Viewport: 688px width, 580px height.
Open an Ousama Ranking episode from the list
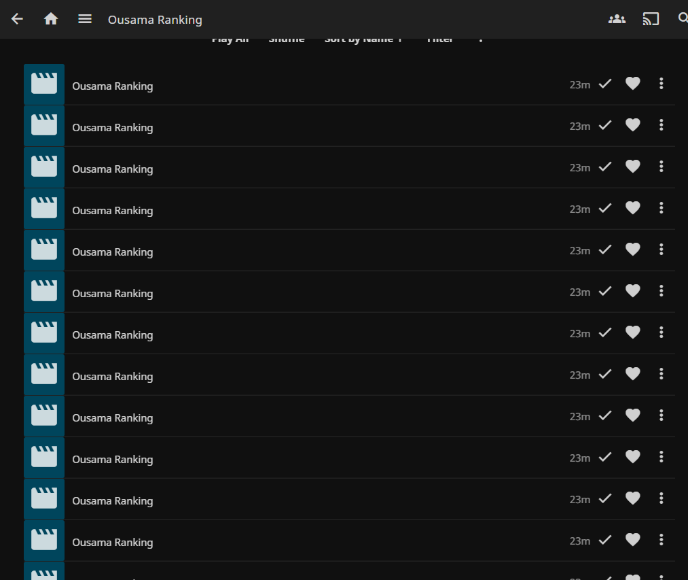[x=113, y=86]
